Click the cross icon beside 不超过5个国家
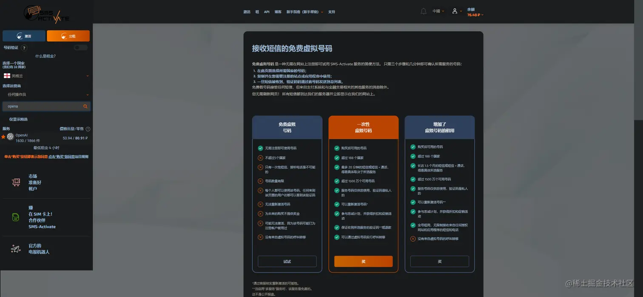Screen dimensions: 643x297 pos(260,158)
